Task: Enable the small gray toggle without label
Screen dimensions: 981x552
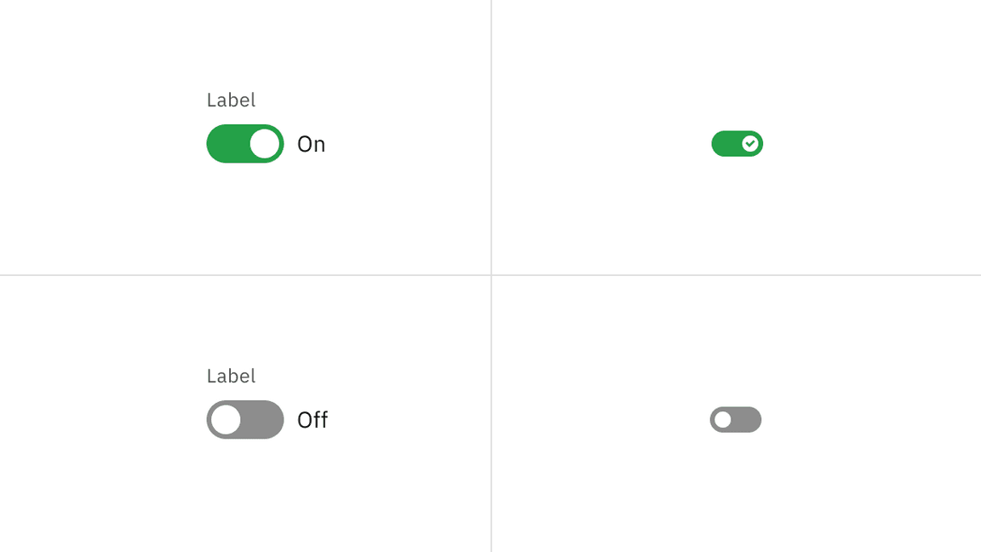Action: click(735, 420)
